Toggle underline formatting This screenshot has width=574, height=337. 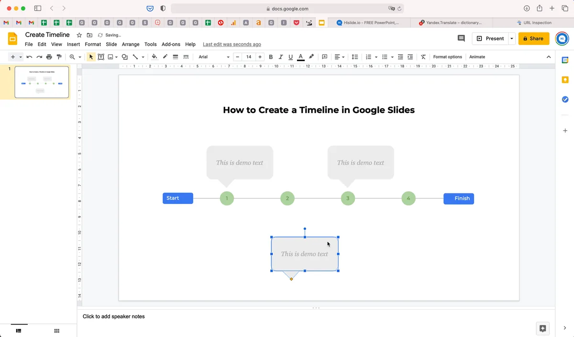click(x=290, y=57)
